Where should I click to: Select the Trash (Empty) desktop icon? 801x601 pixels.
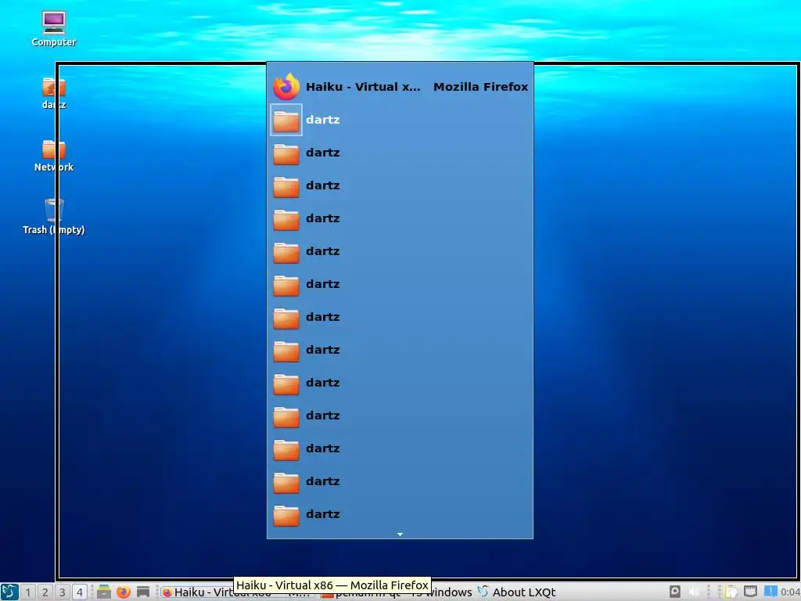(x=54, y=217)
